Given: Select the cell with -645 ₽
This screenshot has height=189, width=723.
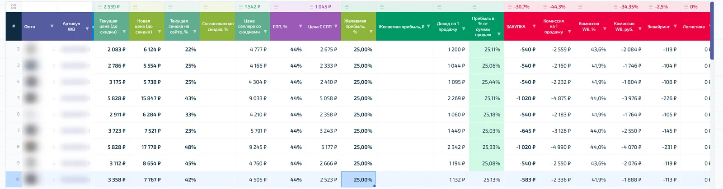Looking at the screenshot, I should 521,131.
